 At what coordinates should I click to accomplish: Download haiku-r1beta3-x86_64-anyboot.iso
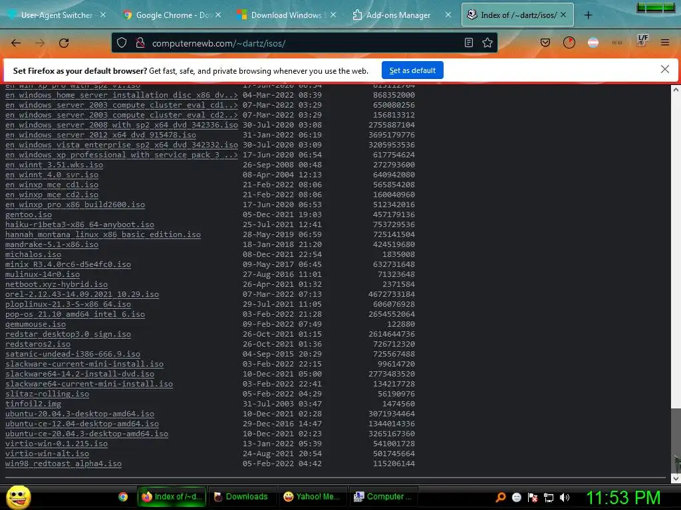80,224
